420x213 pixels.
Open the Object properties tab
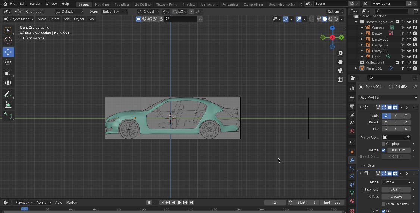pos(352,152)
